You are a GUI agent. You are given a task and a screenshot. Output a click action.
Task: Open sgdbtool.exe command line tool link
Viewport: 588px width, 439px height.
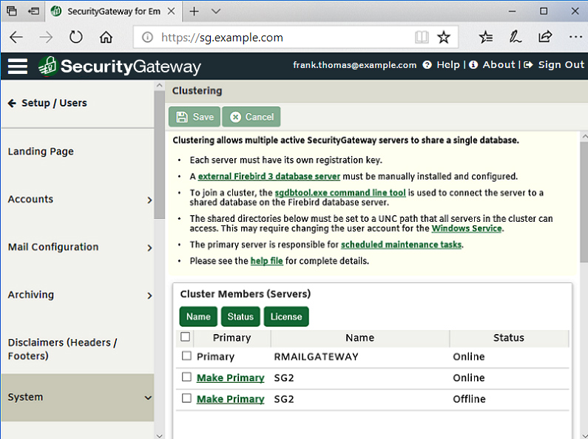pos(340,193)
